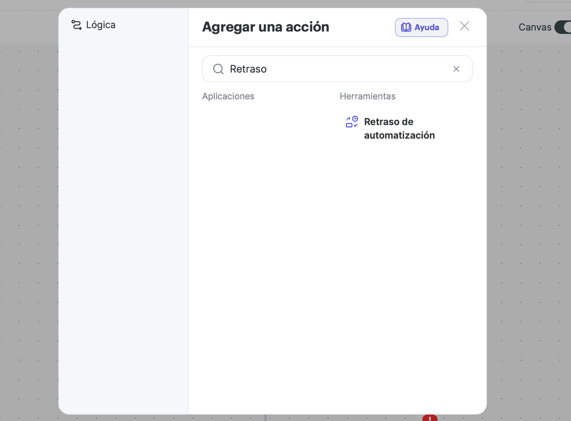
Task: Click the Lógica branching icon
Action: 76,25
